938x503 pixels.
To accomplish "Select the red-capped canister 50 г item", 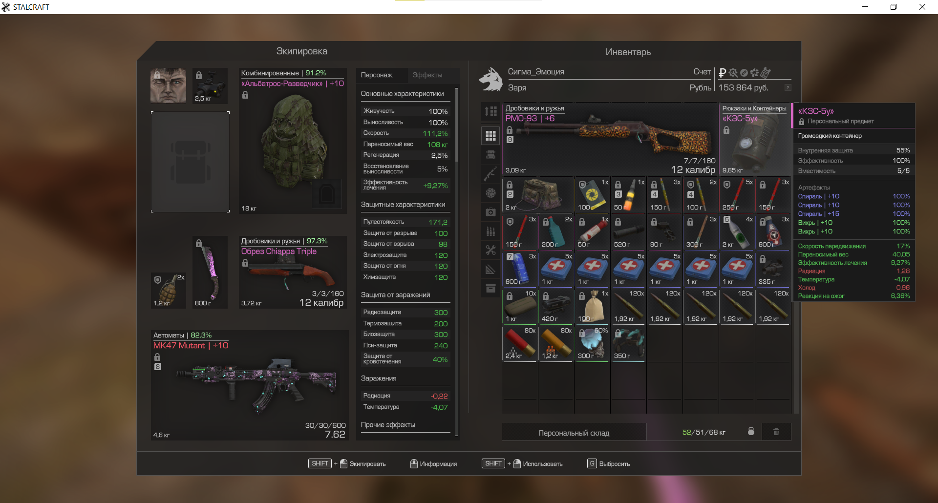I will [x=592, y=232].
